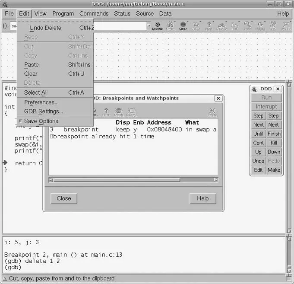Click the Help button in Breakpoints dialog
Viewport: 294px width, 284px height.
pos(202,198)
